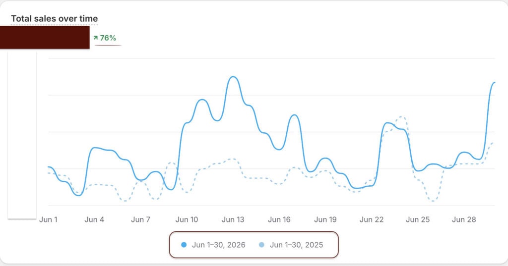Click the dashed 2025 line peak near Jun 24

tap(402, 117)
